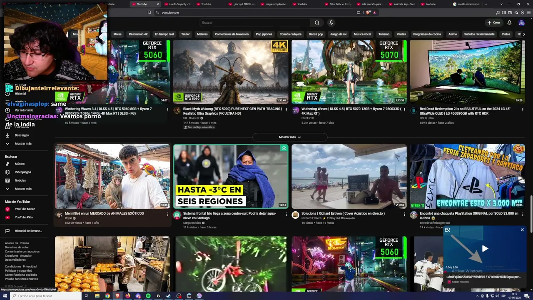Open the media playlist music note icon
The height and width of the screenshot is (300, 533).
pyautogui.click(x=498, y=12)
